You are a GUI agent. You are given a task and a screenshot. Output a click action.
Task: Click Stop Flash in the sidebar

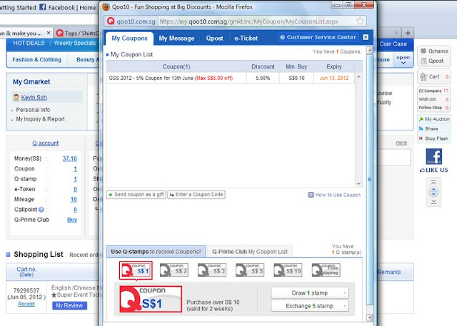tap(433, 138)
